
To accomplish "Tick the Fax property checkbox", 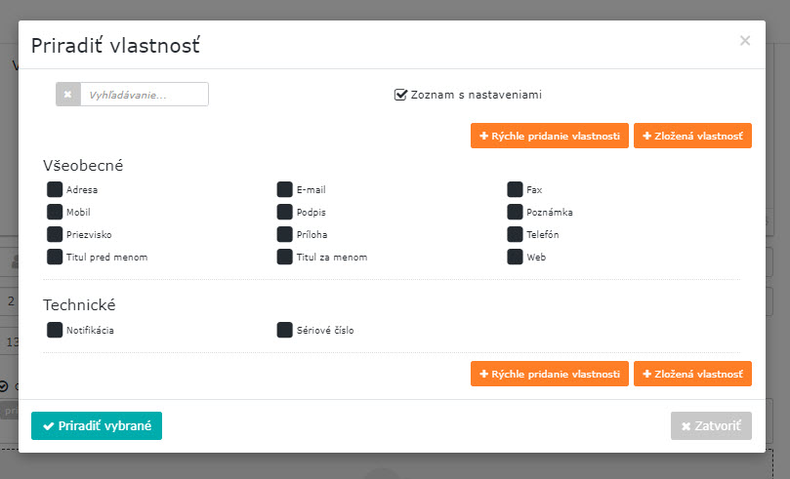I will coord(515,189).
